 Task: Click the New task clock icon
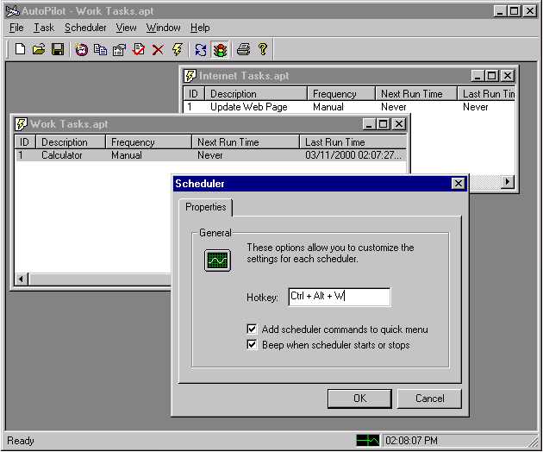82,50
